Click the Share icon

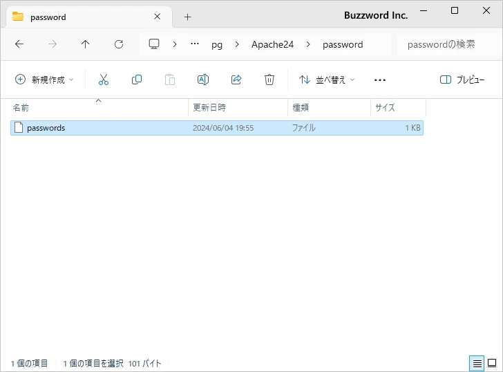(x=236, y=80)
